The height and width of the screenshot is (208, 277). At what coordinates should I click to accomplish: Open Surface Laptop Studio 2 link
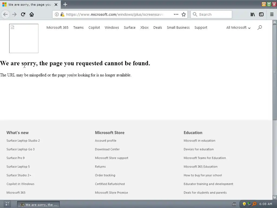point(23,141)
